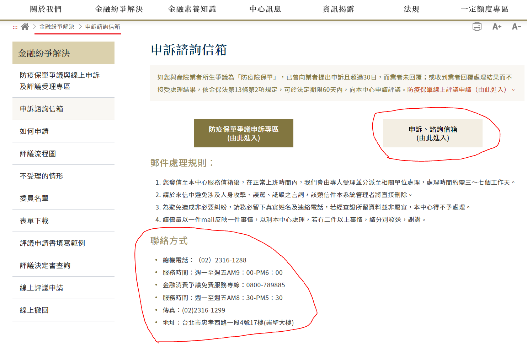Open the 資訊揭露 top menu
The image size is (527, 348).
click(338, 9)
